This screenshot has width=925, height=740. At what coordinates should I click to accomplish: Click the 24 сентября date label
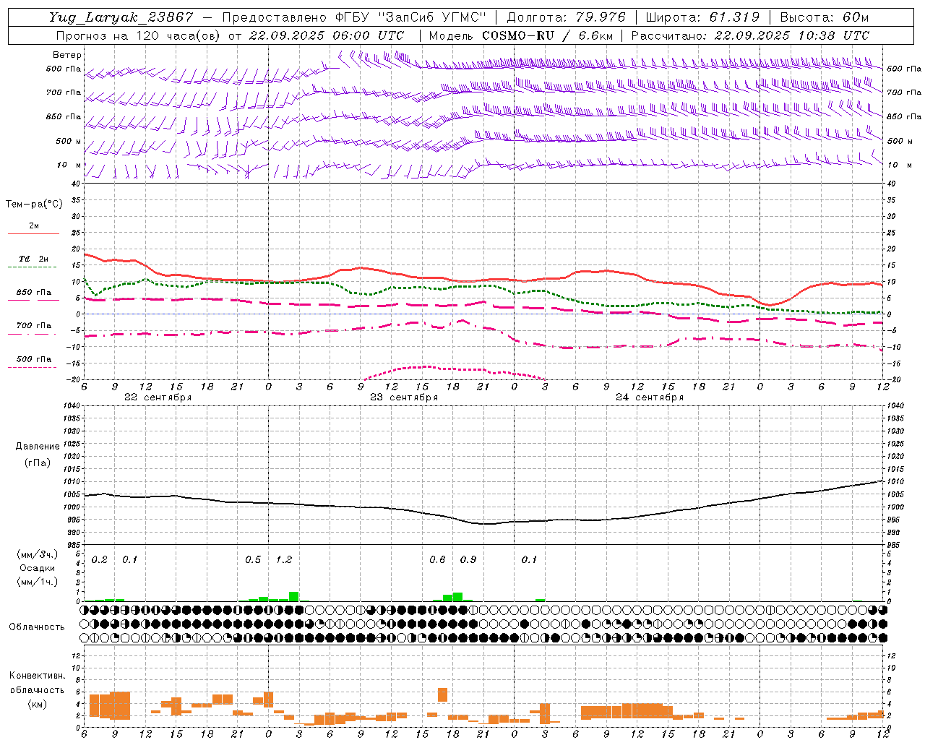649,397
